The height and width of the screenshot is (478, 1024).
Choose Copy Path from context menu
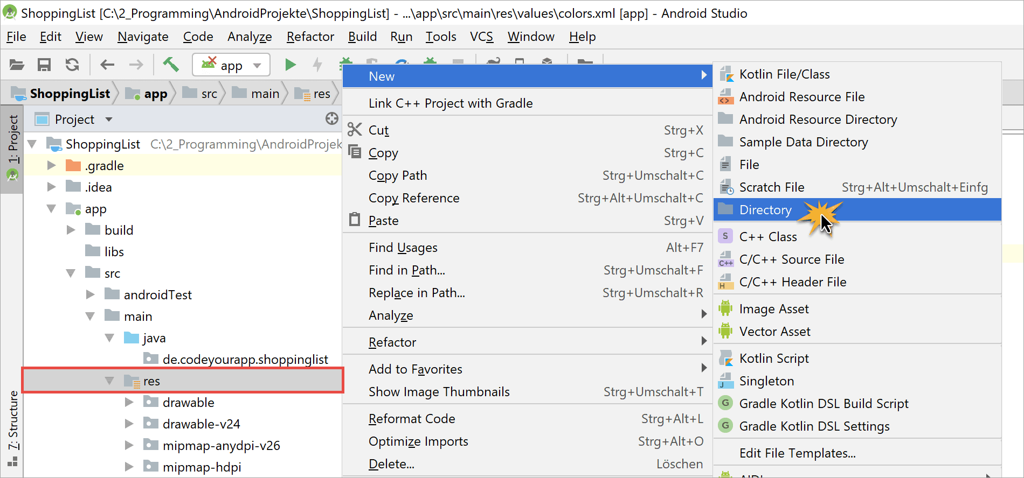(x=528, y=175)
